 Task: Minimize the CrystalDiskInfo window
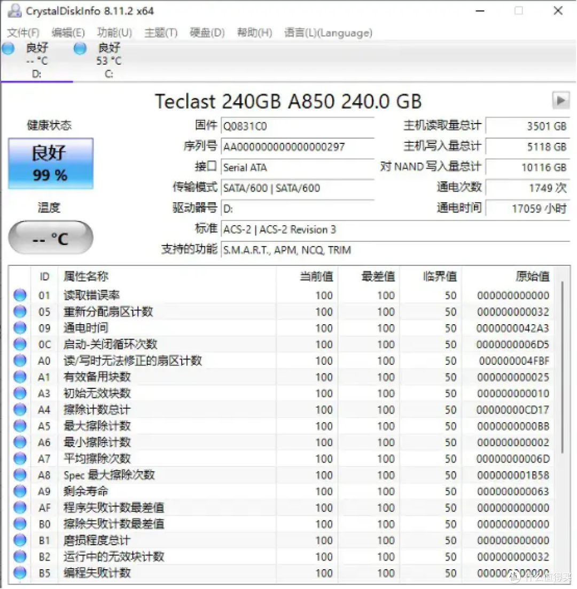[480, 11]
